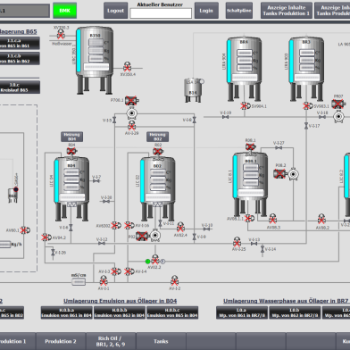Screen dimensions: 350x350
Task: Open the Schaltpläne button
Action: click(239, 11)
